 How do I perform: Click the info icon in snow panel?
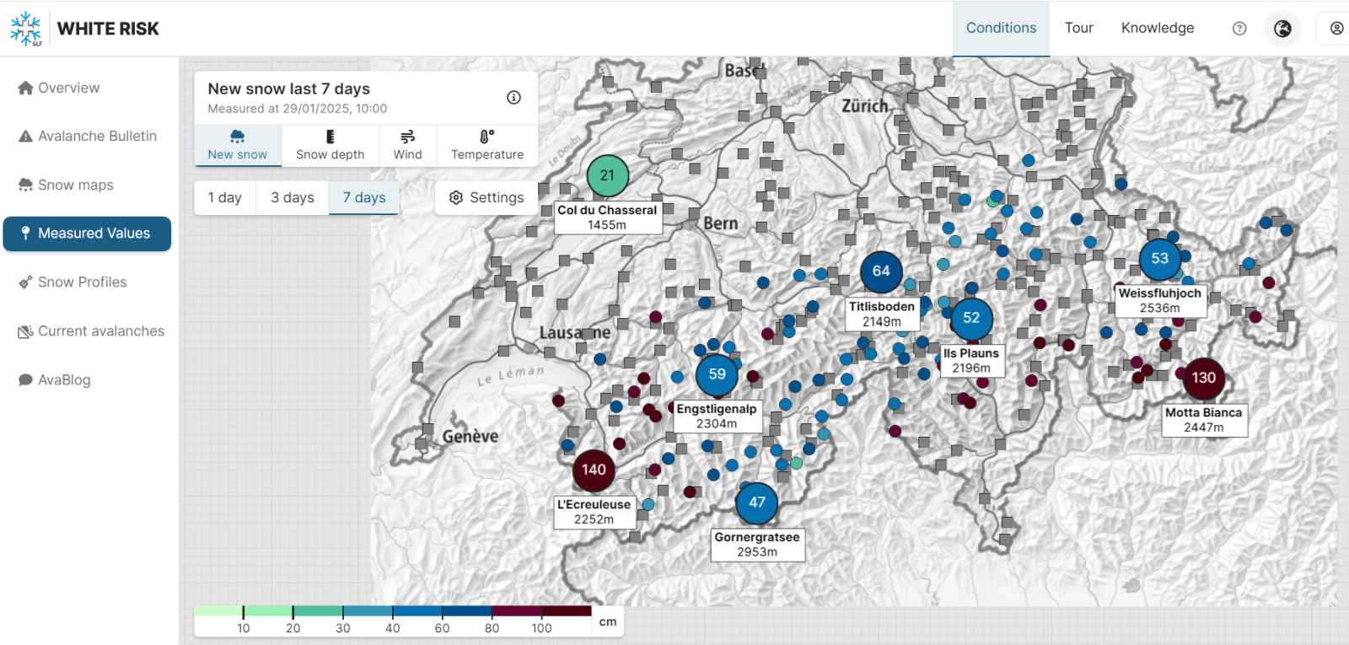point(513,98)
